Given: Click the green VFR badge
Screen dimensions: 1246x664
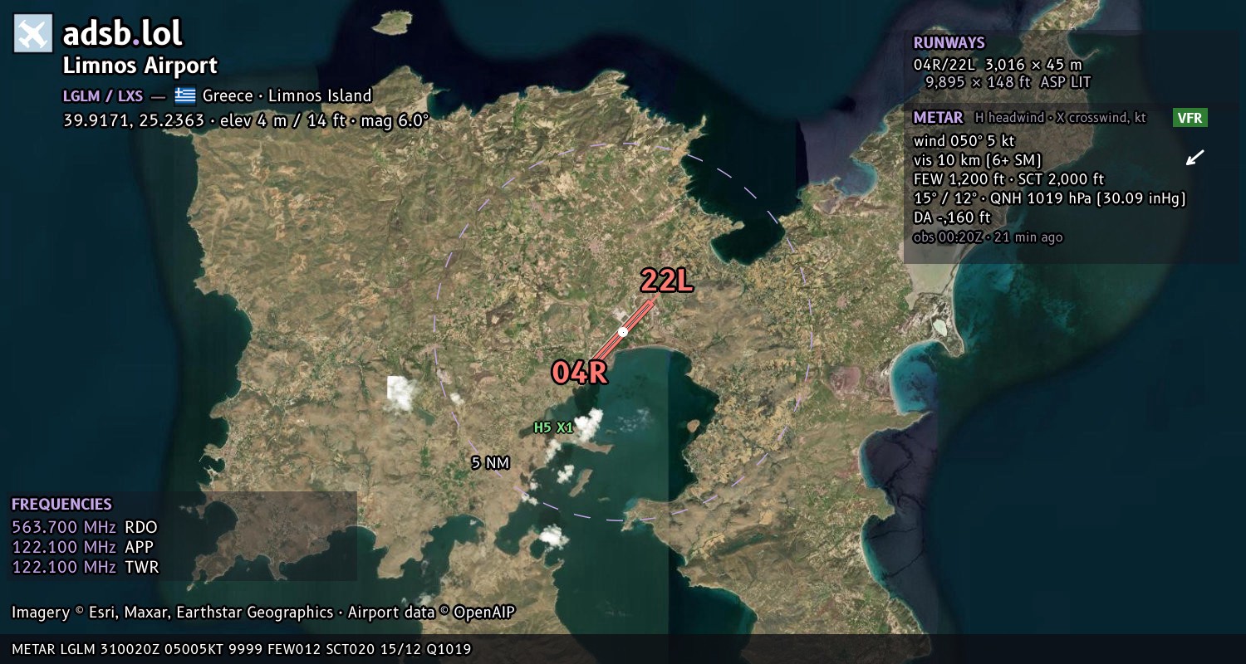Looking at the screenshot, I should click(x=1190, y=118).
